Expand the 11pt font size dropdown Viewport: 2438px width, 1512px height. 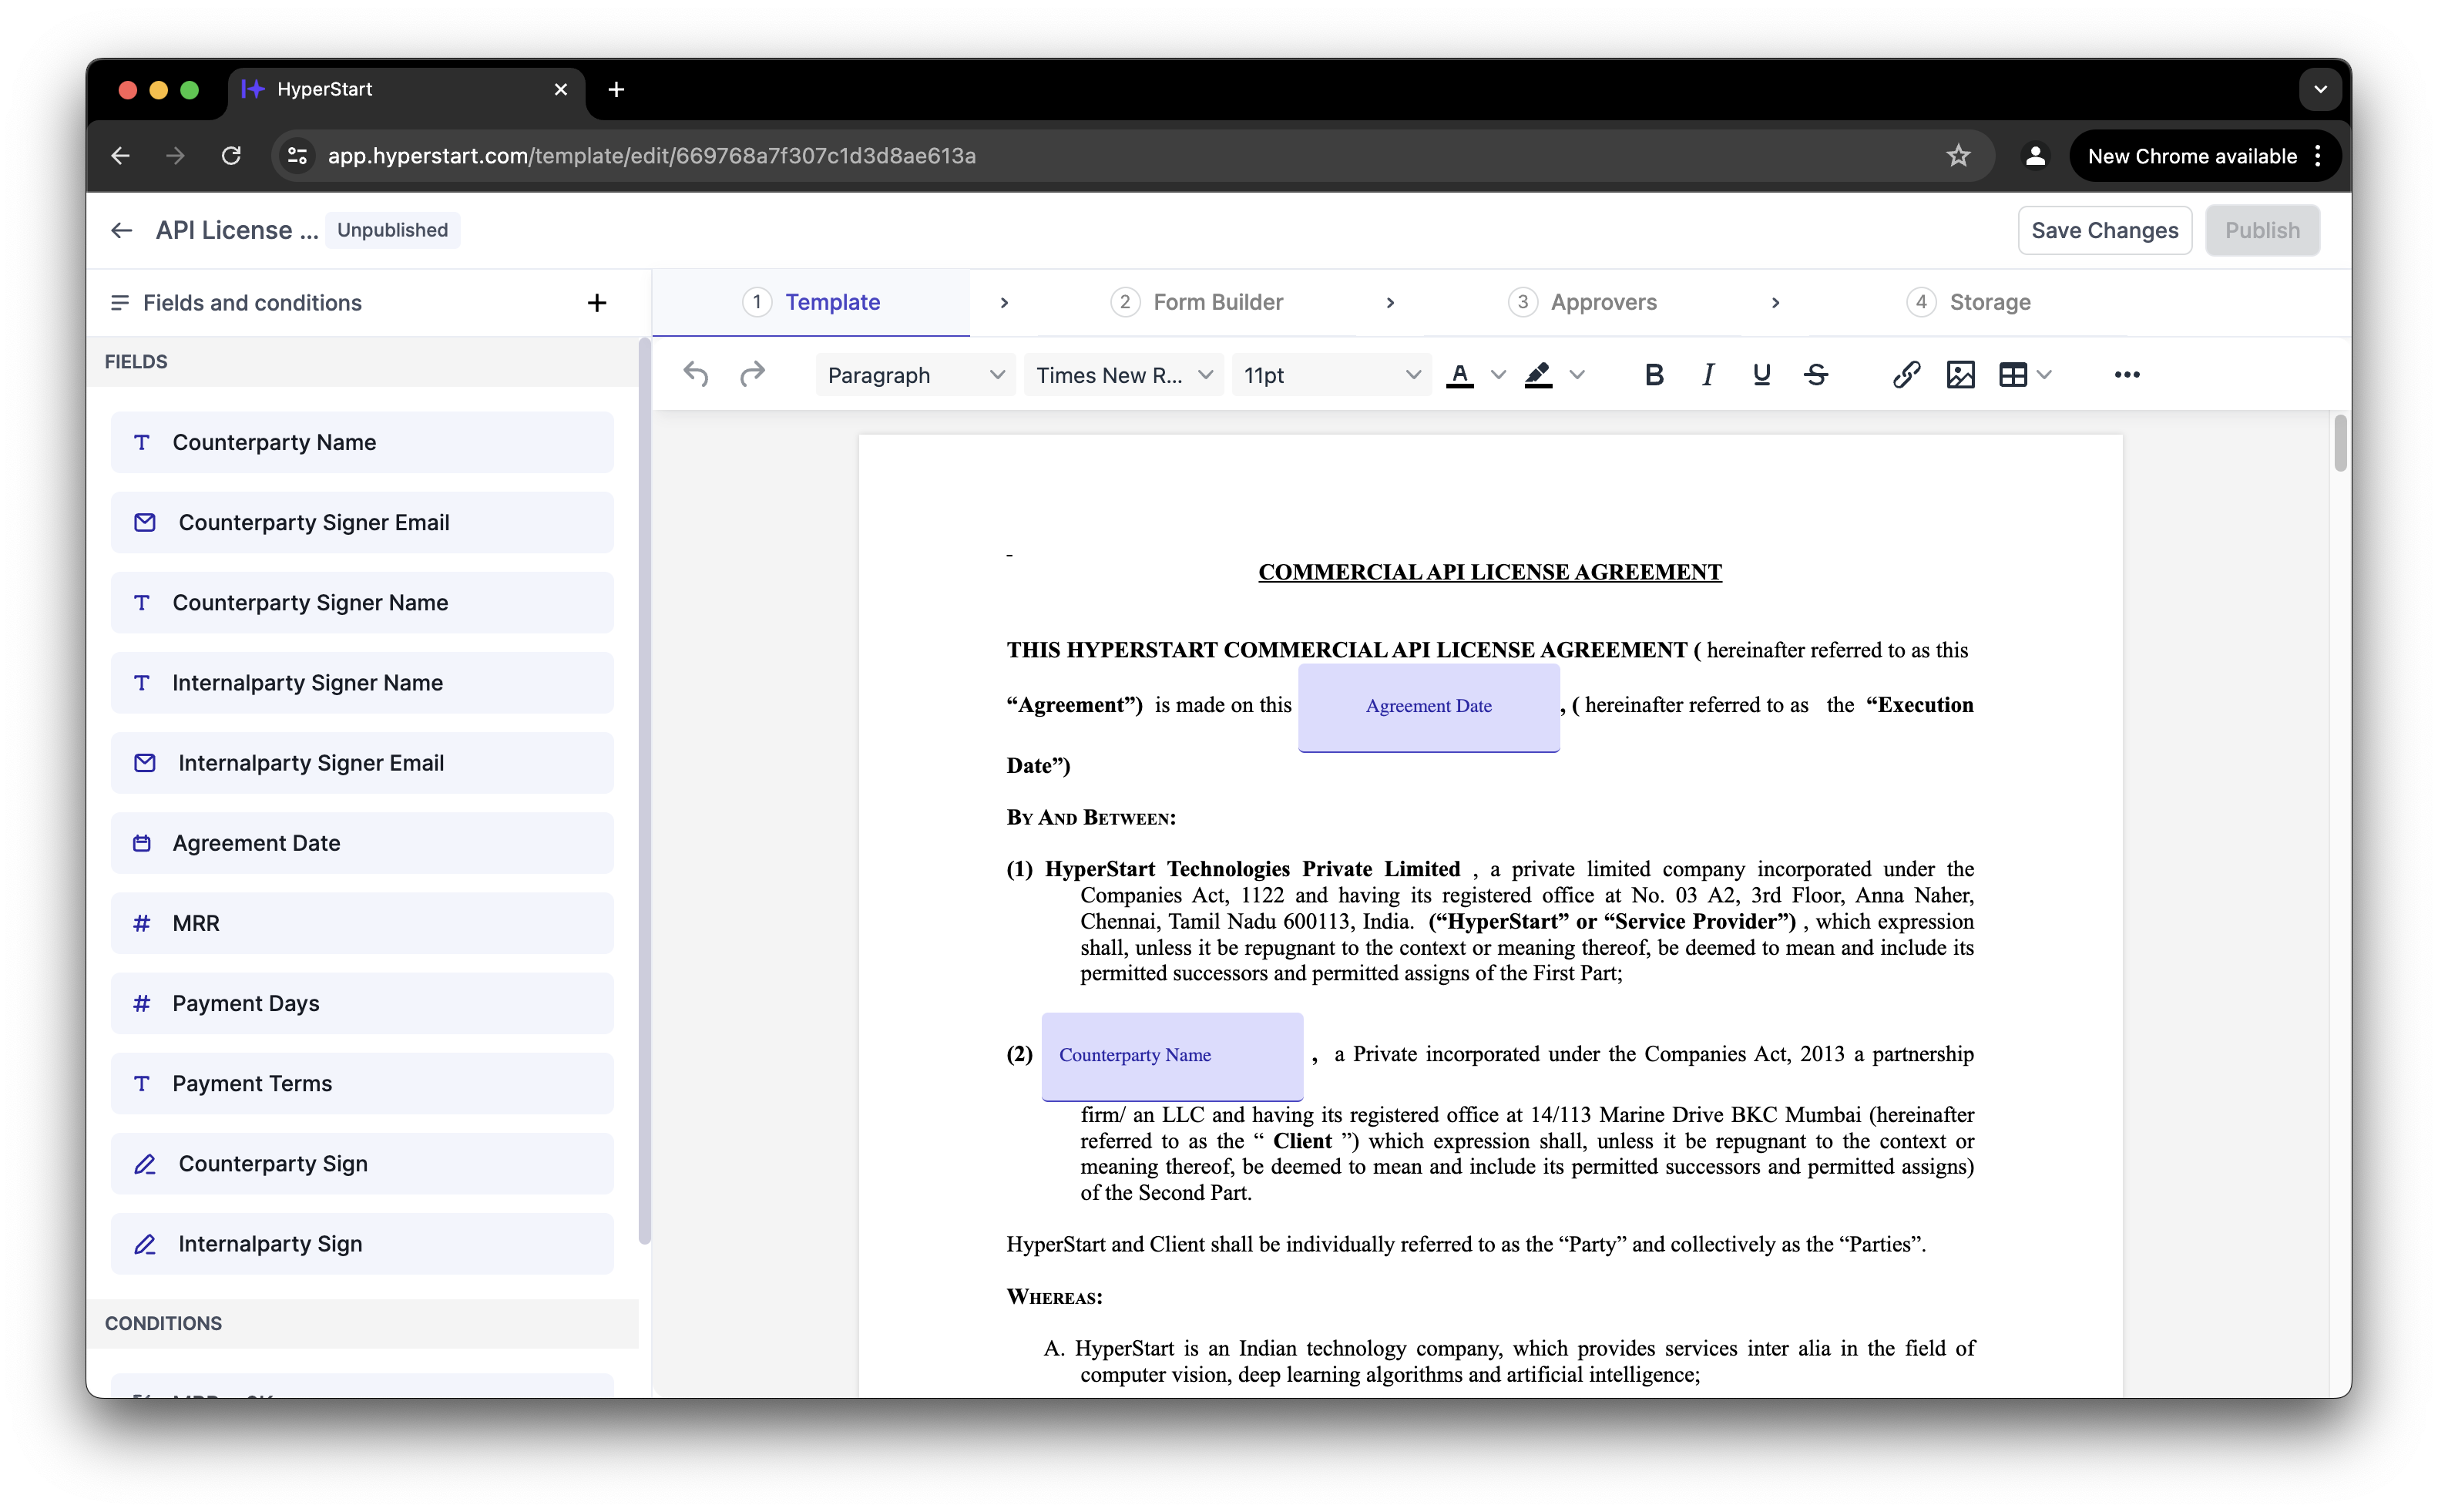pos(1331,375)
